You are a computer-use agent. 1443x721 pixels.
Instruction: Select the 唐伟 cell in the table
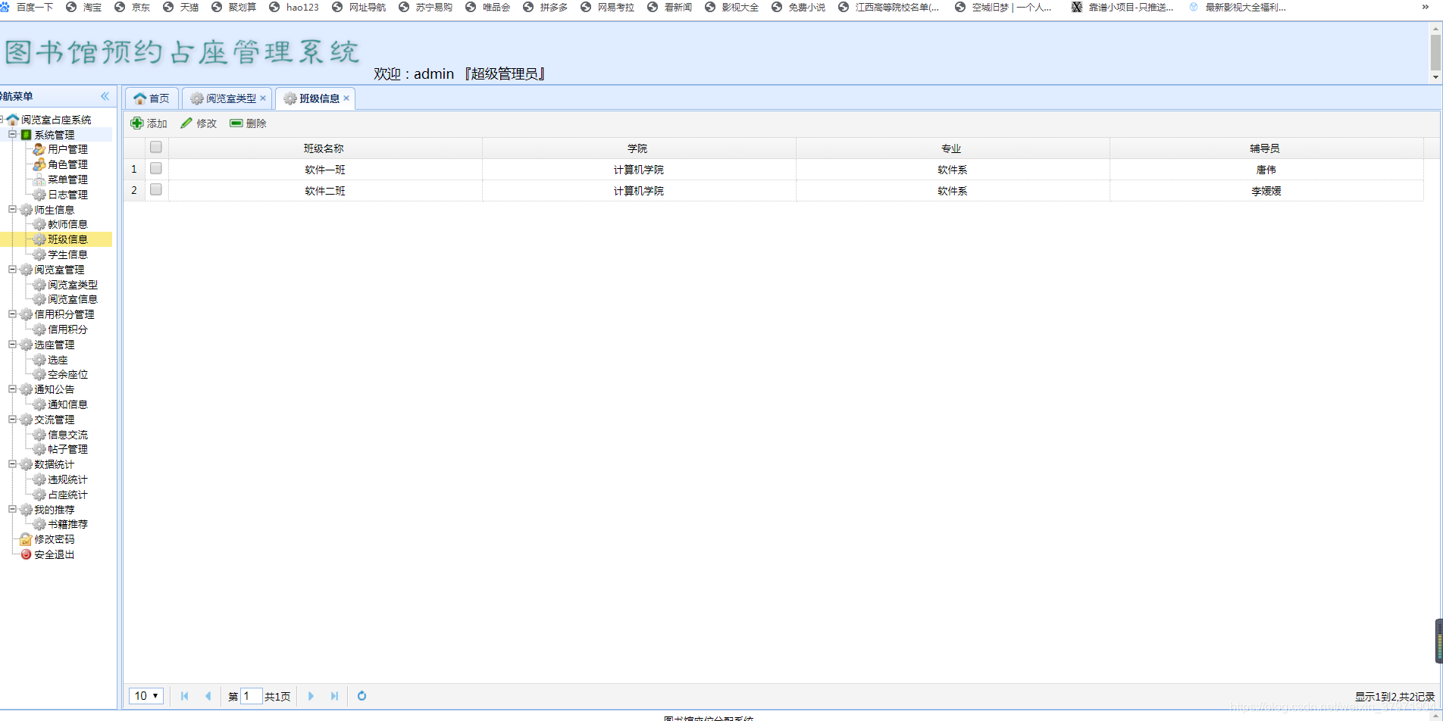[x=1266, y=170]
